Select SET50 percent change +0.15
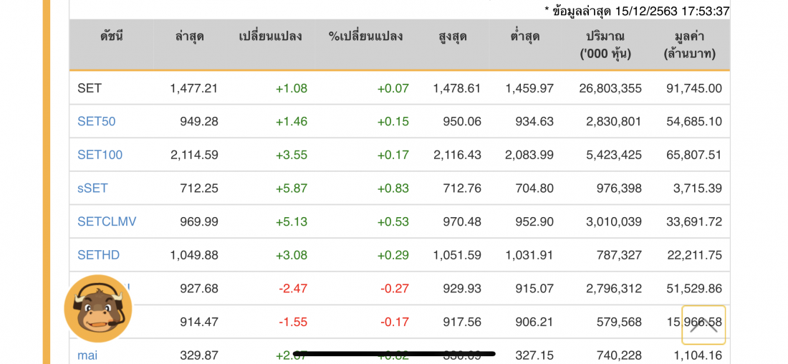This screenshot has height=364, width=788. coord(393,121)
